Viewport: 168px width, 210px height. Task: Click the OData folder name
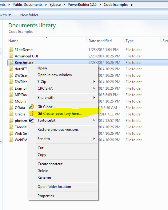point(20,108)
